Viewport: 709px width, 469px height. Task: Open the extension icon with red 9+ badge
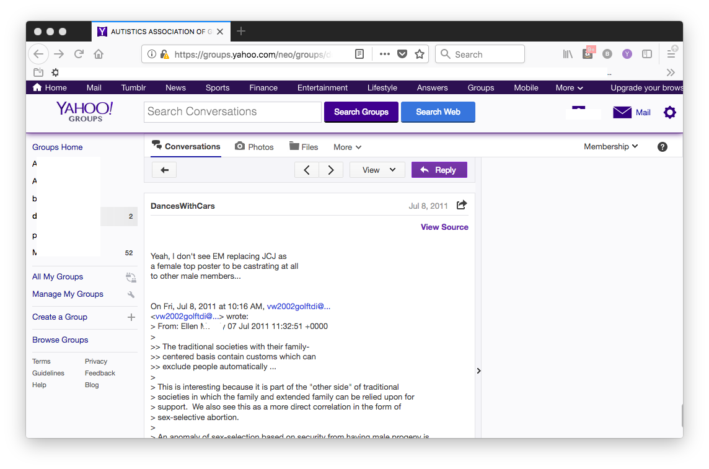click(588, 53)
